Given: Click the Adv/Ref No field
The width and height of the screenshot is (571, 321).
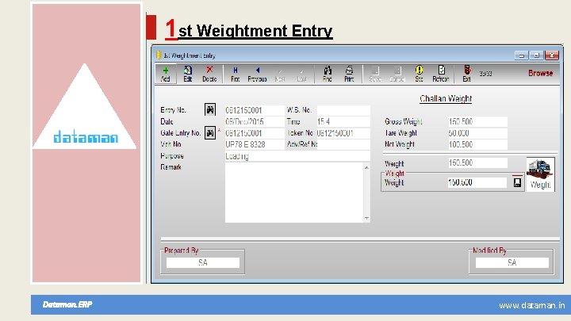Looking at the screenshot, I should [x=343, y=144].
